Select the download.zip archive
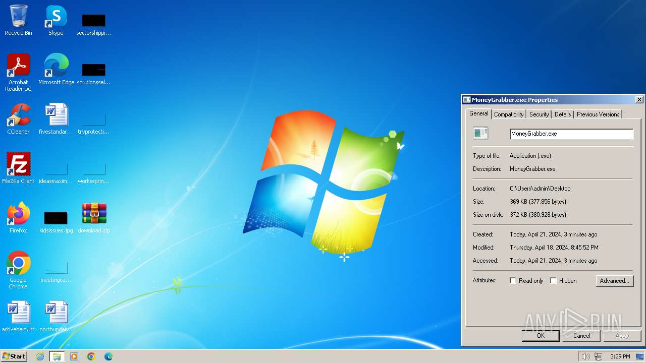The width and height of the screenshot is (646, 363). pyautogui.click(x=93, y=218)
